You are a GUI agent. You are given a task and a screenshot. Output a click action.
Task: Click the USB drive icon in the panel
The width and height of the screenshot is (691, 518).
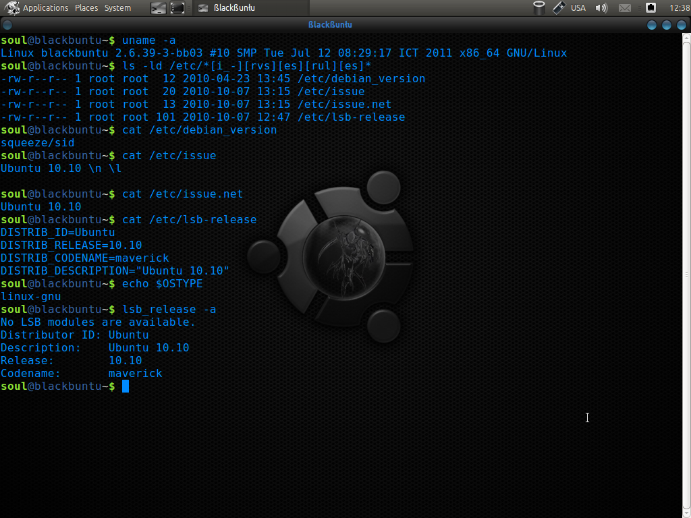point(559,8)
